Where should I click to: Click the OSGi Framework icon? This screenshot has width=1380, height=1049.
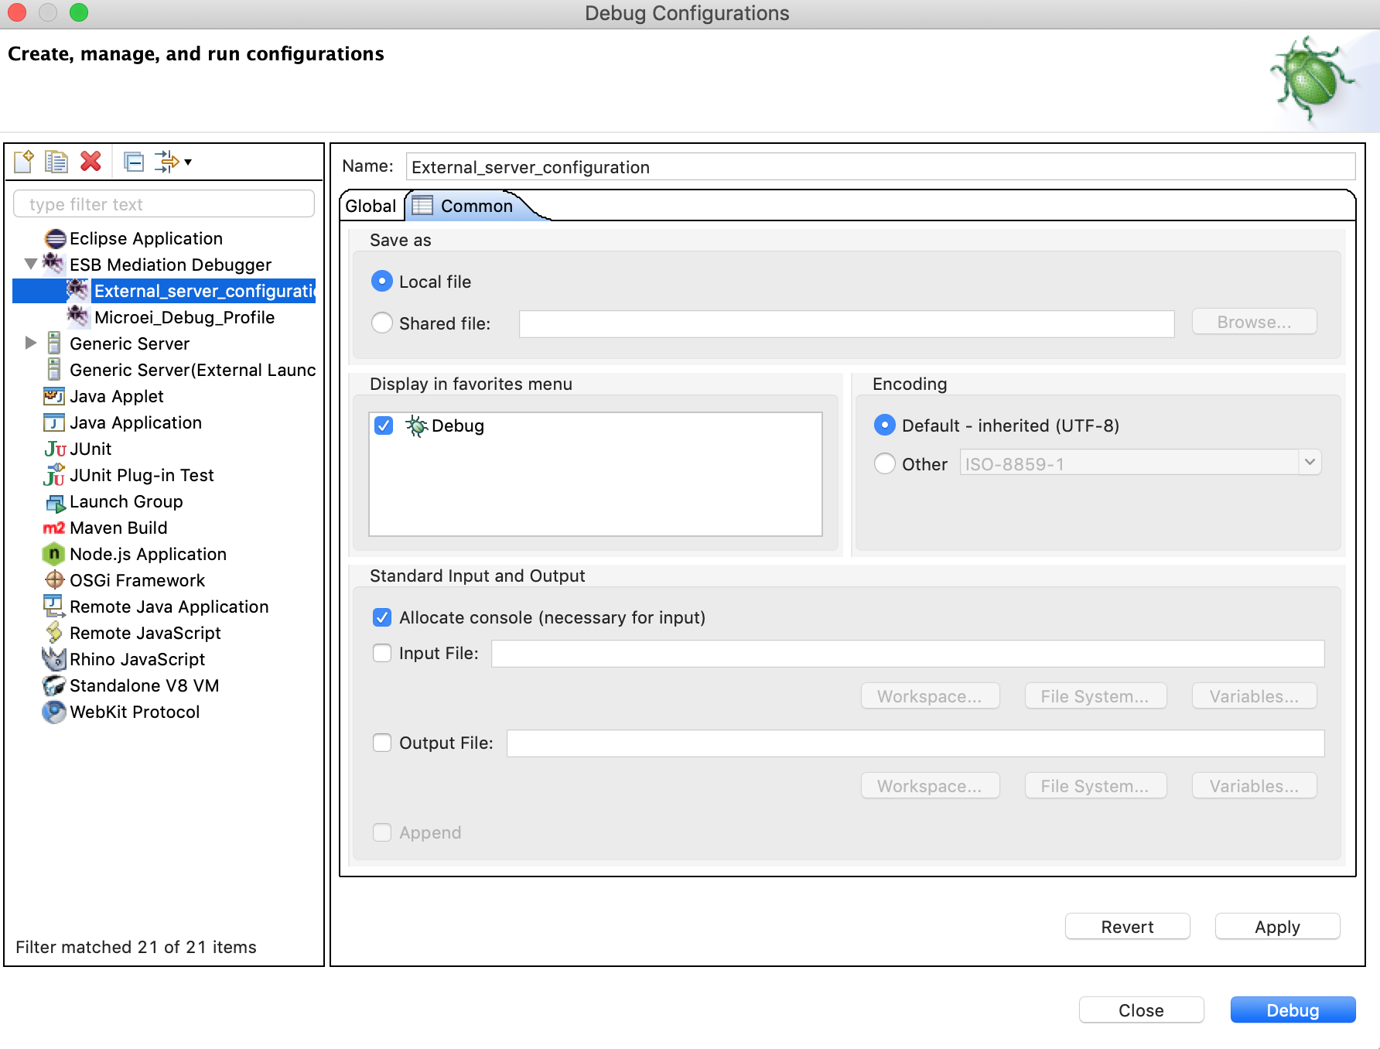pyautogui.click(x=54, y=579)
